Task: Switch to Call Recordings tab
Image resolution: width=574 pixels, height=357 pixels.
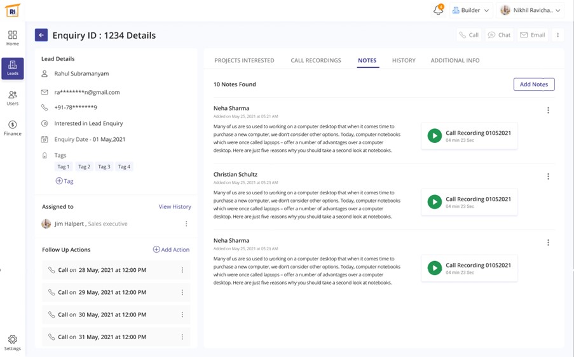Action: point(316,60)
